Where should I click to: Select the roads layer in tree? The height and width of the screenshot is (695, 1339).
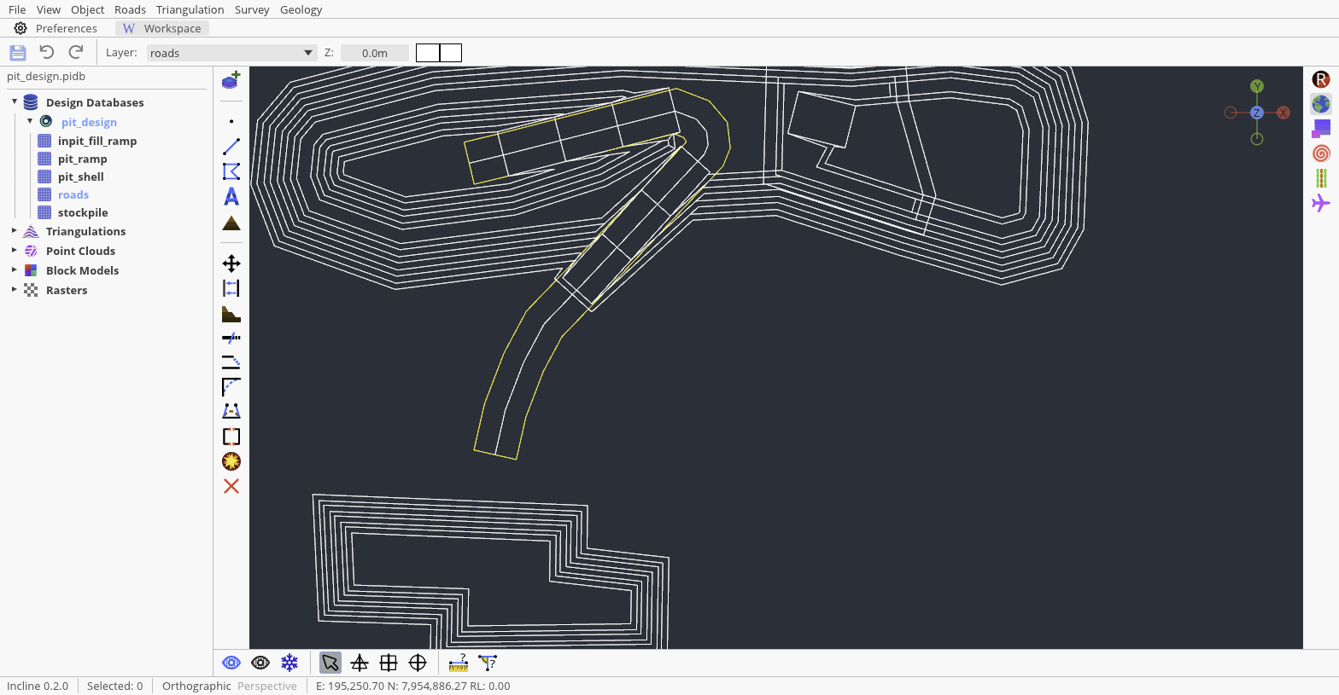pyautogui.click(x=73, y=194)
